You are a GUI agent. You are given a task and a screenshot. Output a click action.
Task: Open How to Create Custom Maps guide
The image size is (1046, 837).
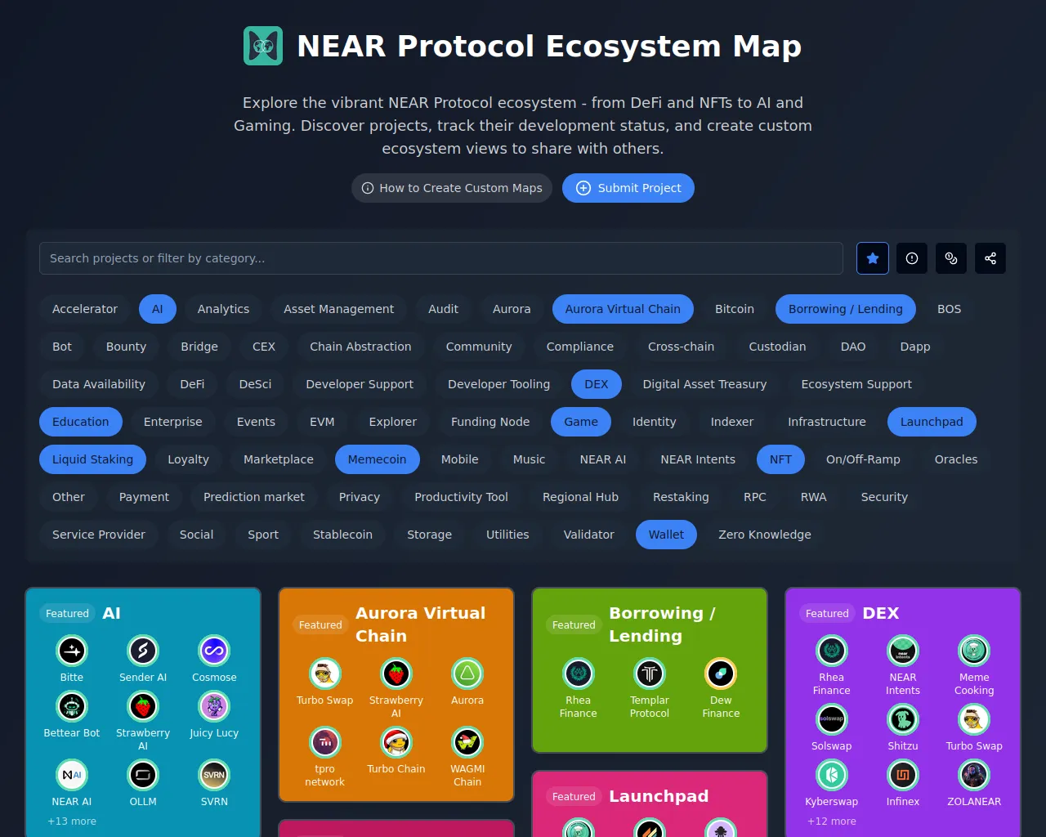(x=452, y=188)
